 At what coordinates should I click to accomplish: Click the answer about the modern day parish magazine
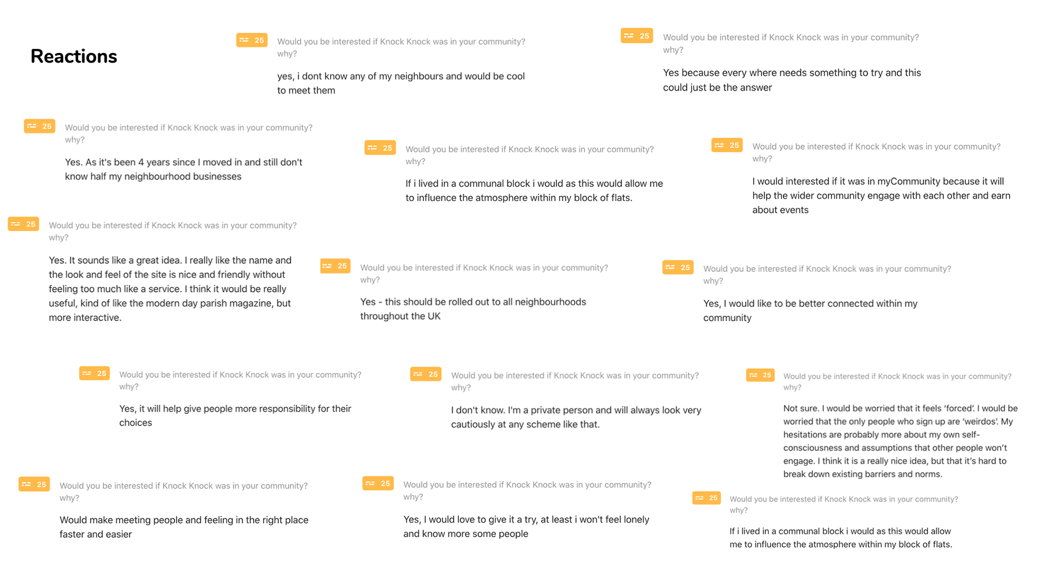(x=170, y=289)
